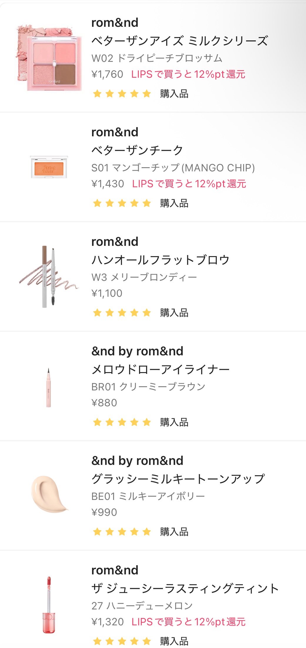This screenshot has width=306, height=648.
Task: Open グラッシーミルキートーンアップ product listing
Action: (x=178, y=479)
